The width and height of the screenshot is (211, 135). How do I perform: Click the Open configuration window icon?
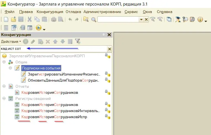30,28
